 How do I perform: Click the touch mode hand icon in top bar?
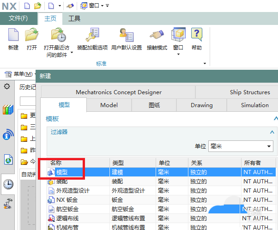click(70, 6)
